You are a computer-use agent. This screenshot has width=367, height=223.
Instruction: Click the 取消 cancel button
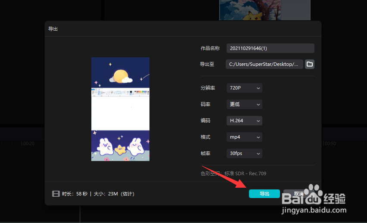[x=299, y=194]
